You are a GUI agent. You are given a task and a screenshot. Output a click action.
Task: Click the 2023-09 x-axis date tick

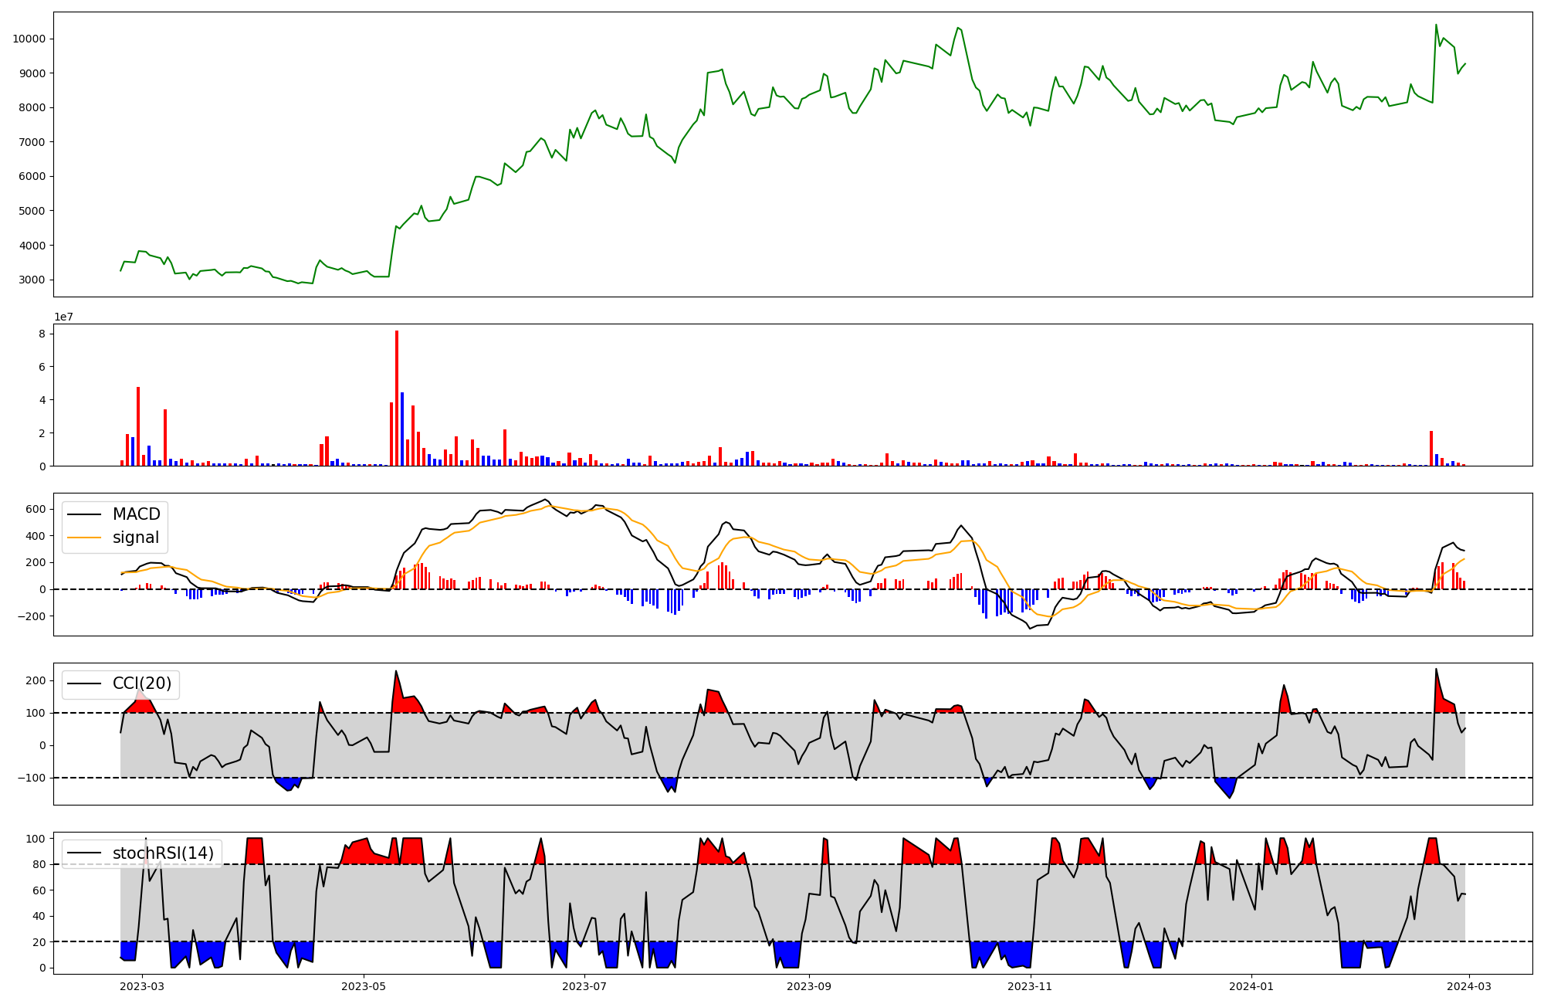pyautogui.click(x=809, y=986)
